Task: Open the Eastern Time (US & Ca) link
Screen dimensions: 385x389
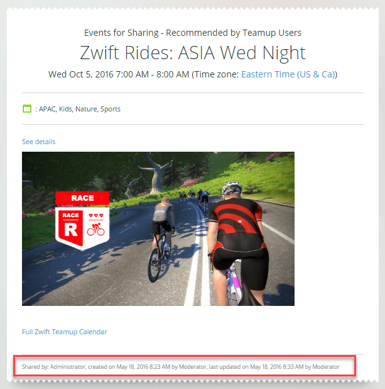Action: (x=288, y=74)
